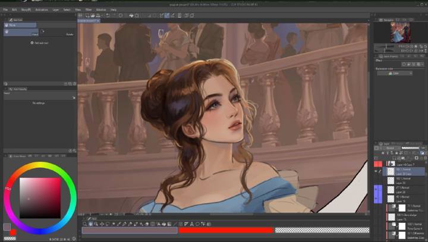
Task: Switch the HSV color value display icon
Action: (x=74, y=238)
